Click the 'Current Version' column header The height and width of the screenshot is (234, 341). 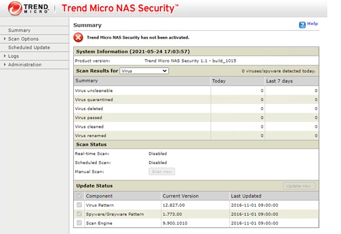coord(181,196)
